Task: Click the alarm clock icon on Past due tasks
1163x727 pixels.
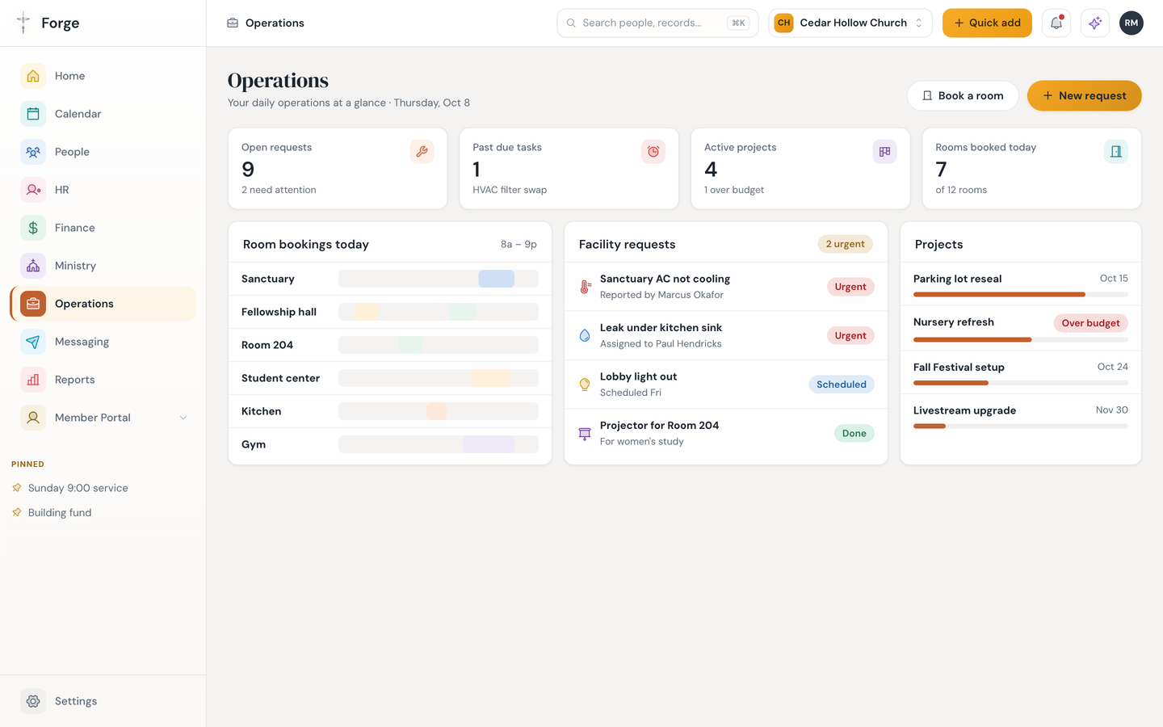Action: point(653,151)
